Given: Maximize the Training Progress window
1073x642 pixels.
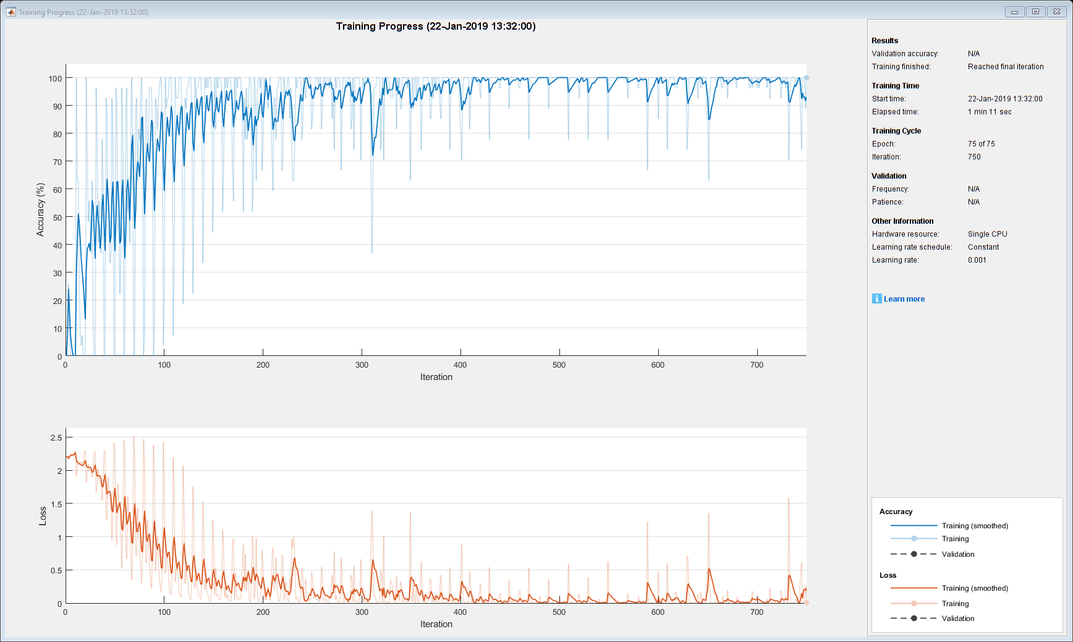Looking at the screenshot, I should [x=1035, y=12].
